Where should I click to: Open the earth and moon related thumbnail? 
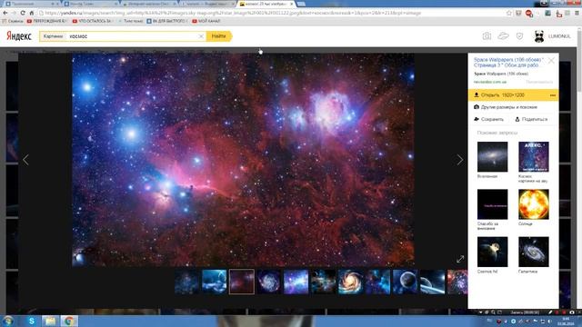coord(493,252)
